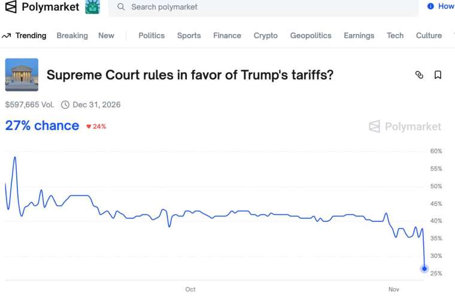Open the Geopolitics category
Image resolution: width=455 pixels, height=299 pixels.
pyautogui.click(x=311, y=36)
